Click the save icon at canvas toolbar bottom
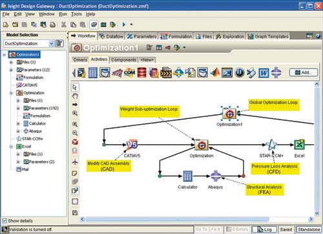323x234 pixels. pos(75,213)
